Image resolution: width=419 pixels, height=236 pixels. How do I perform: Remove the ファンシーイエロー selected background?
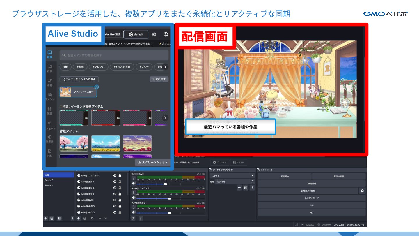[x=97, y=87]
